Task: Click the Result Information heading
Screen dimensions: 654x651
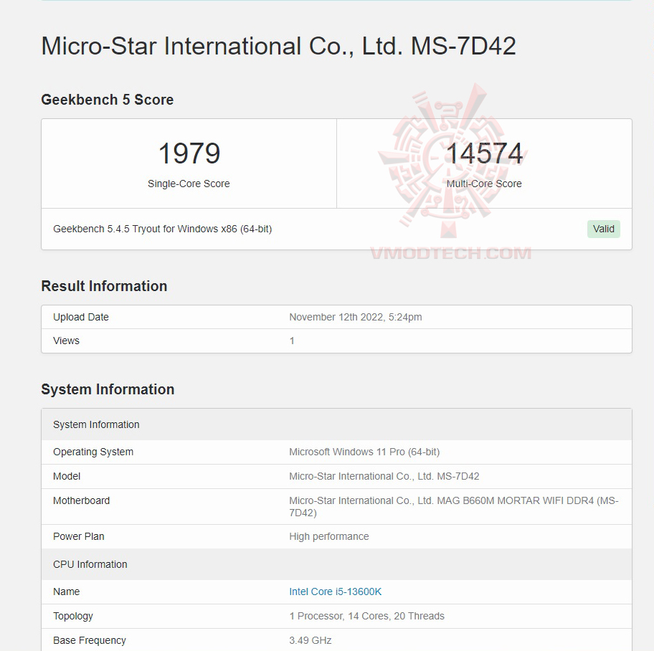Action: pyautogui.click(x=104, y=286)
